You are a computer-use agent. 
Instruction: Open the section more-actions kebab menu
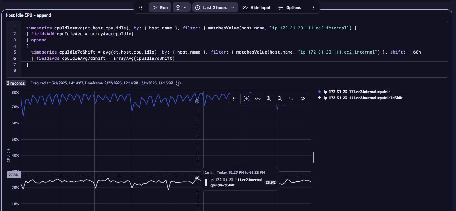pyautogui.click(x=313, y=8)
